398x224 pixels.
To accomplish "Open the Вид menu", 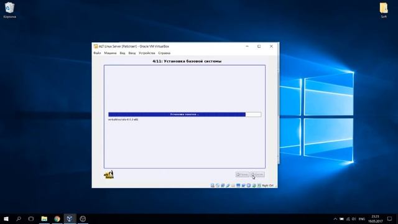I will tap(123, 53).
